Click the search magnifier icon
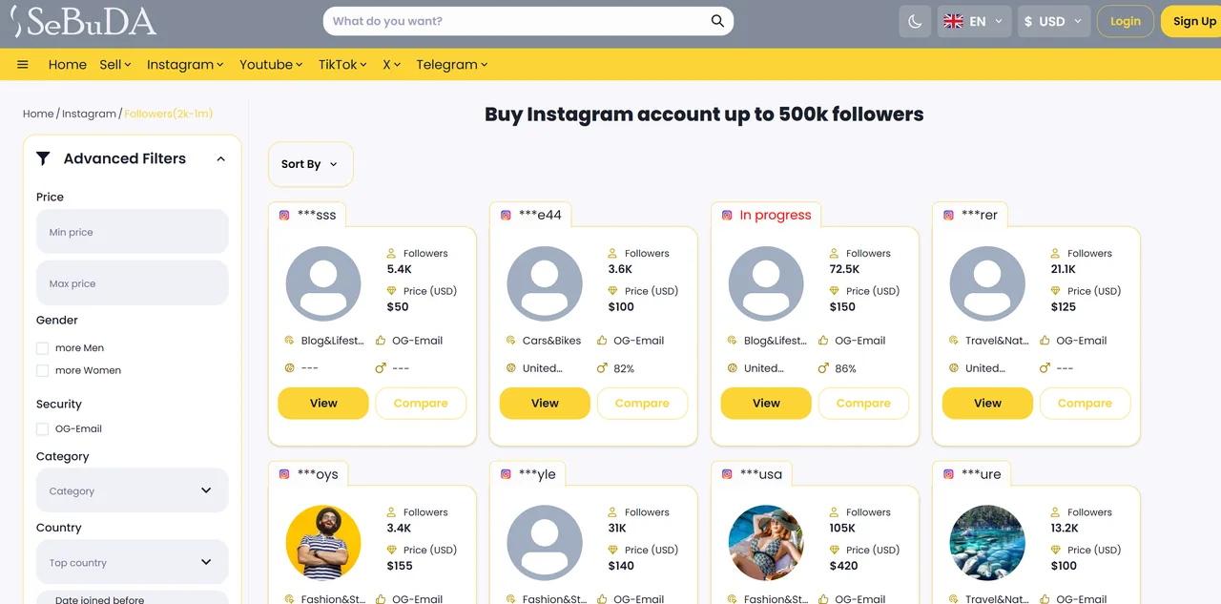Viewport: 1221px width, 604px height. (717, 21)
